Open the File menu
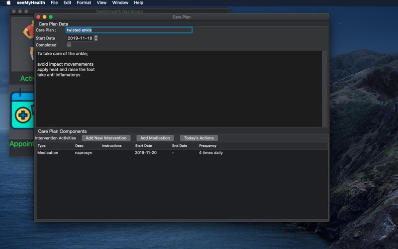This screenshot has height=249, width=398. click(54, 2)
